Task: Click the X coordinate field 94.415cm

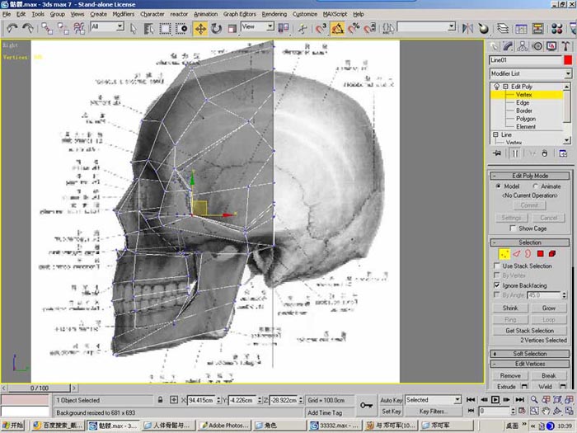Action: [201, 400]
